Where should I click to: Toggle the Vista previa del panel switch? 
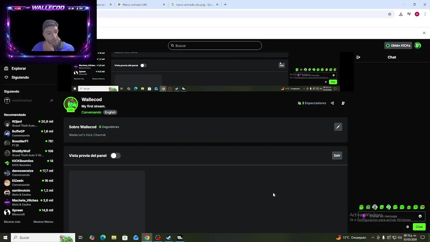(x=115, y=156)
